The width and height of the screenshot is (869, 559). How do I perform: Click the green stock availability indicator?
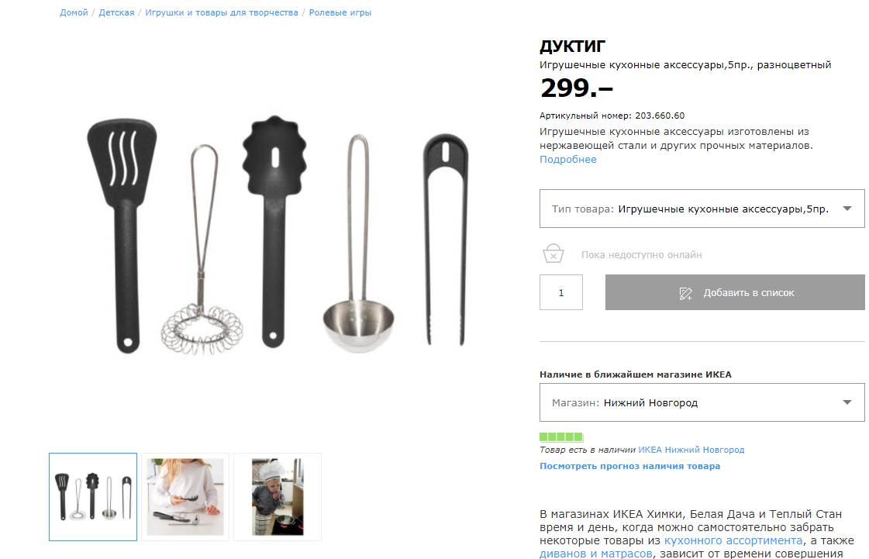[561, 437]
